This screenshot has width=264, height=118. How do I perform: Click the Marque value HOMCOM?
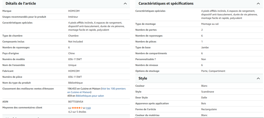74,11
